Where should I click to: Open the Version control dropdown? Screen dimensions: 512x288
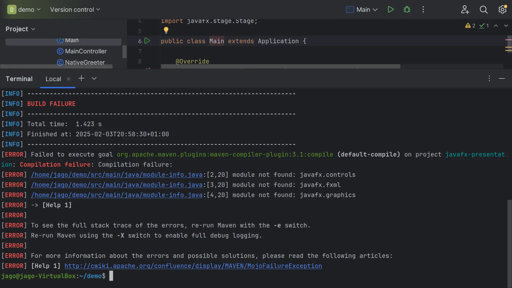pyautogui.click(x=75, y=9)
